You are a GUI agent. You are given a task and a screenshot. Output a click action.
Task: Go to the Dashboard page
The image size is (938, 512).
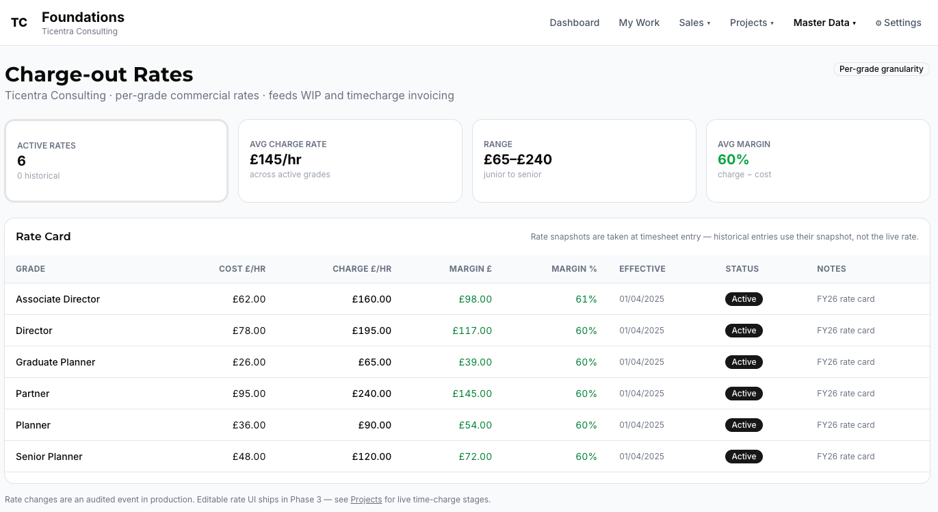tap(574, 23)
